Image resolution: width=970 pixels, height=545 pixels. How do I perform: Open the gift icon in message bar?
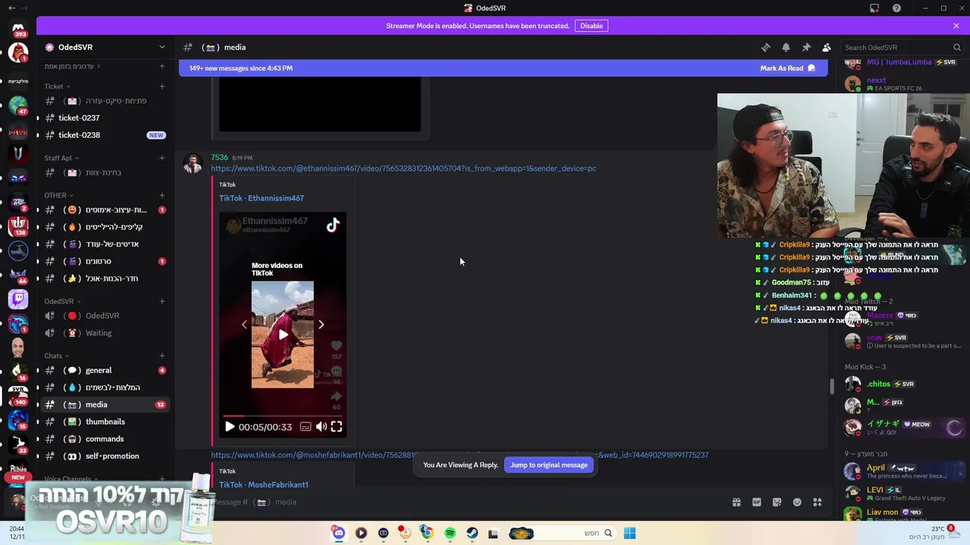coord(736,502)
